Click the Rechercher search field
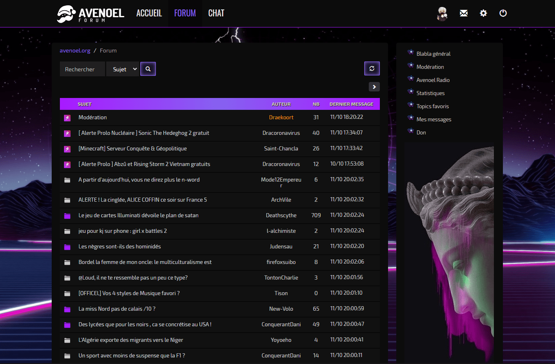 (82, 69)
